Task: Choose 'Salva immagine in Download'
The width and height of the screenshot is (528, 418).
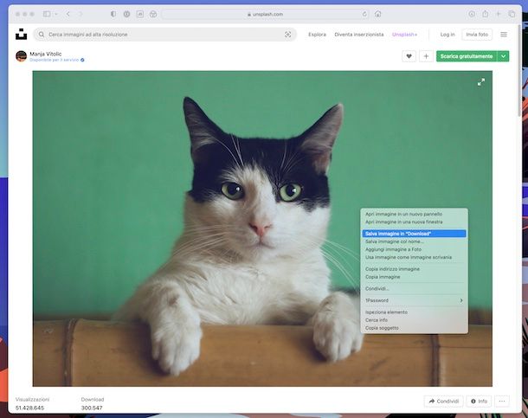Action: point(415,234)
